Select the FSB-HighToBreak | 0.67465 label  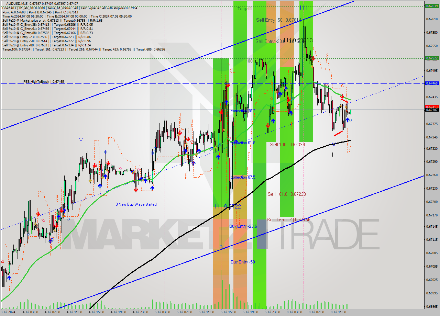(44, 82)
